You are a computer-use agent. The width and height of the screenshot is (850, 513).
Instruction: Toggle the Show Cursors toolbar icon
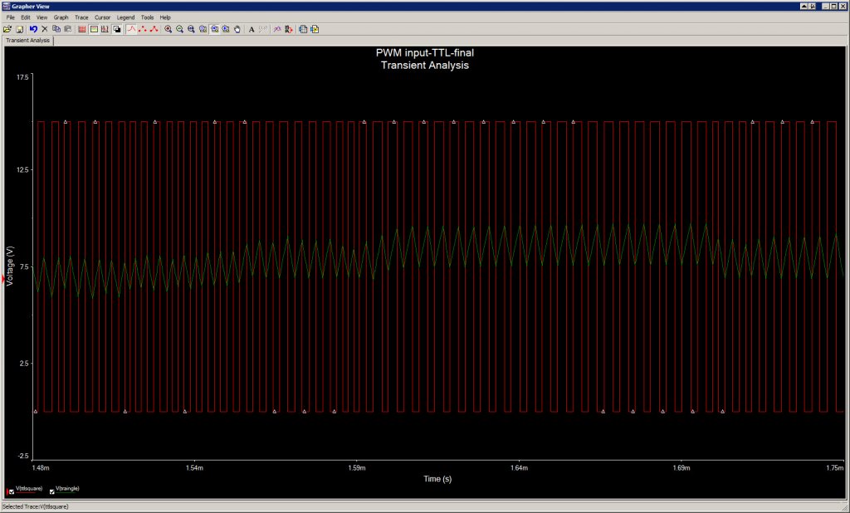[x=105, y=29]
